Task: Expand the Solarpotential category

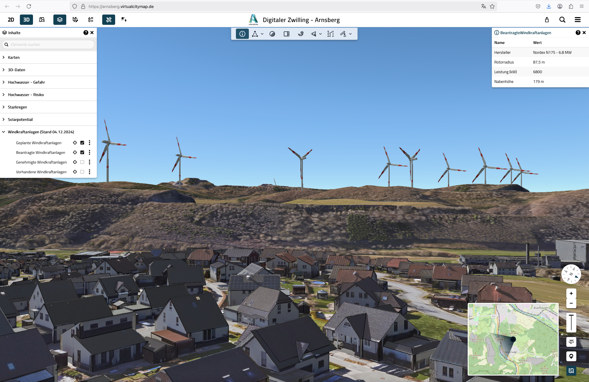Action: (20, 119)
